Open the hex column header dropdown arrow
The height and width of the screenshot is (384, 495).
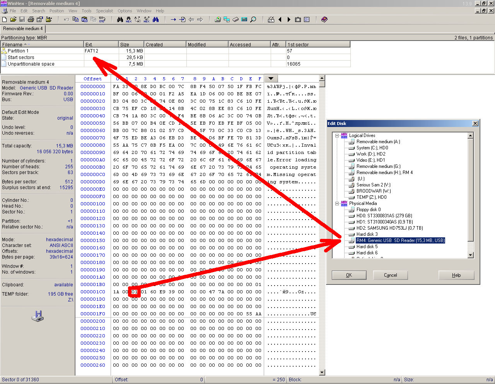click(271, 79)
